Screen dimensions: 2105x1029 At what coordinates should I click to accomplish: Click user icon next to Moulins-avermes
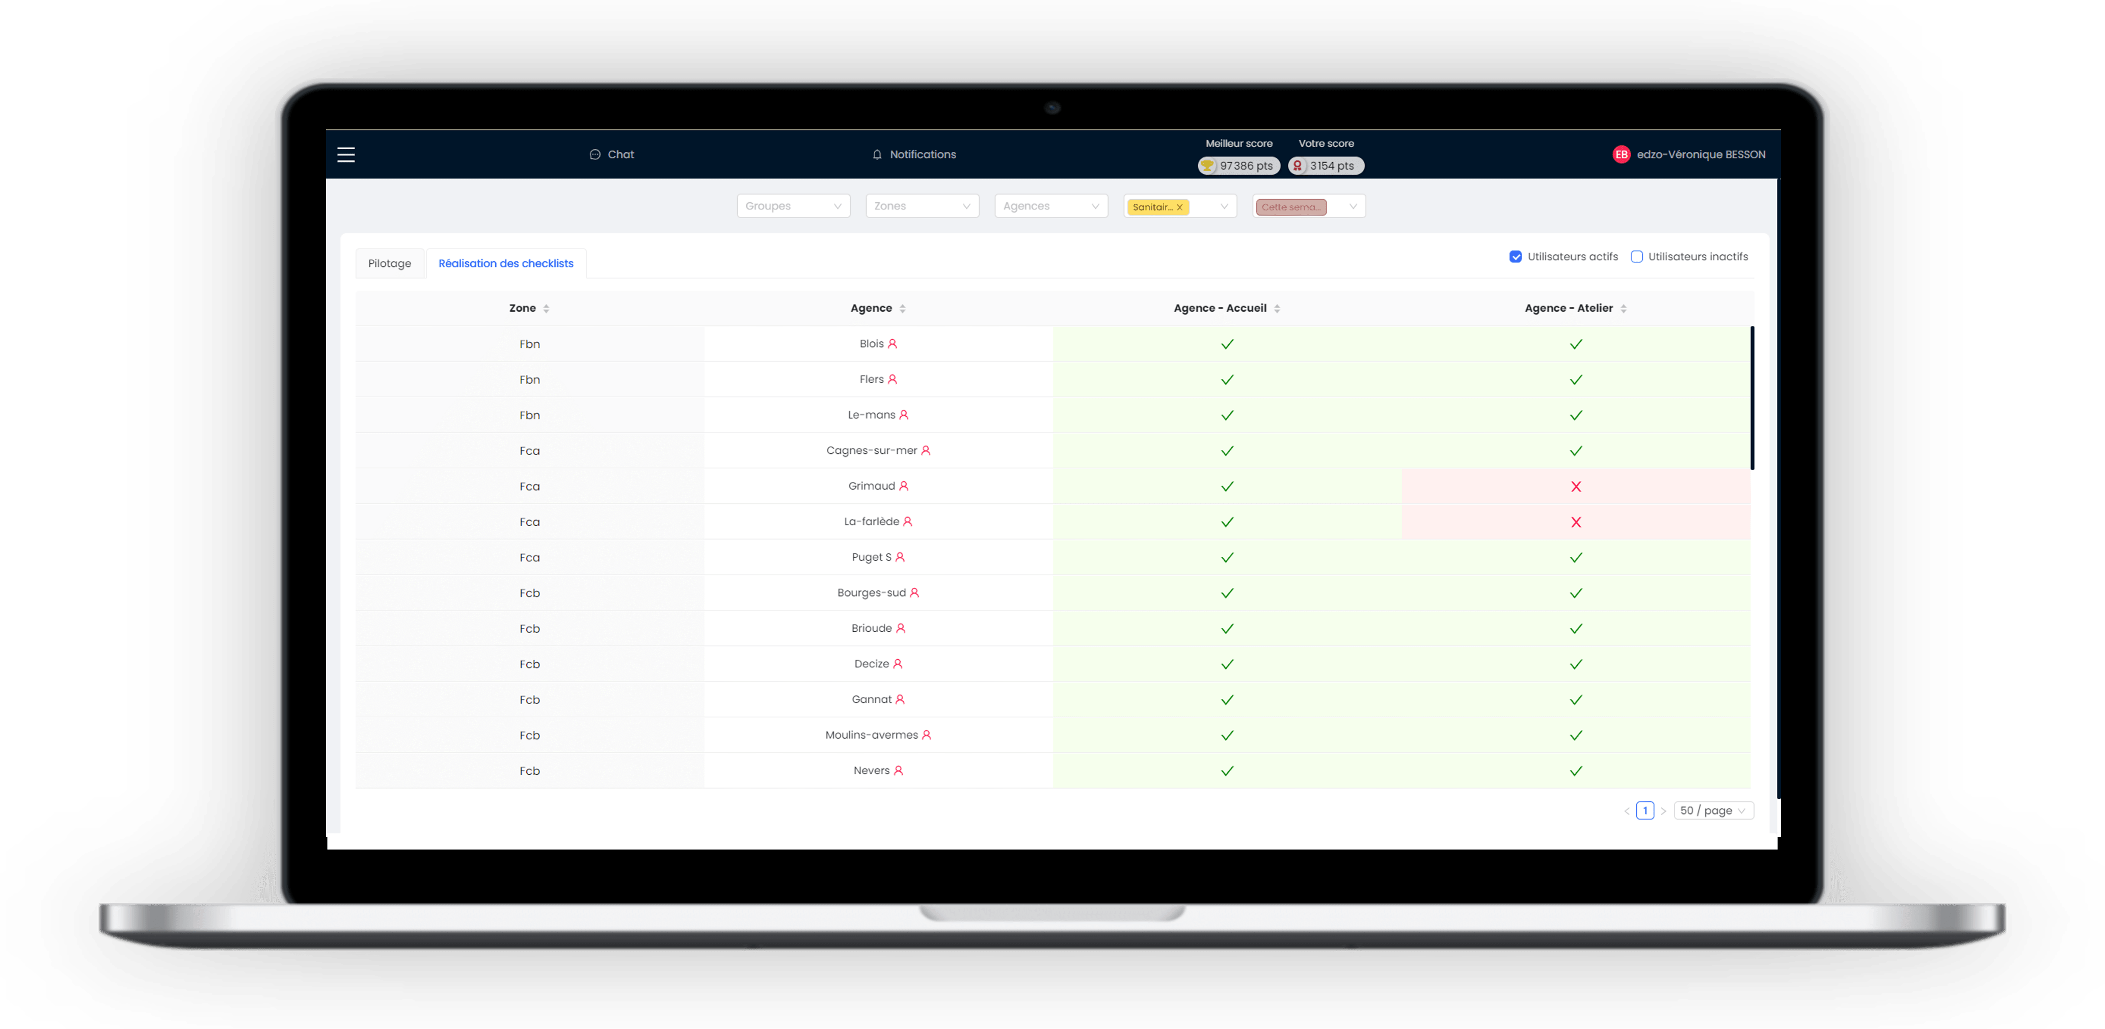pos(927,735)
